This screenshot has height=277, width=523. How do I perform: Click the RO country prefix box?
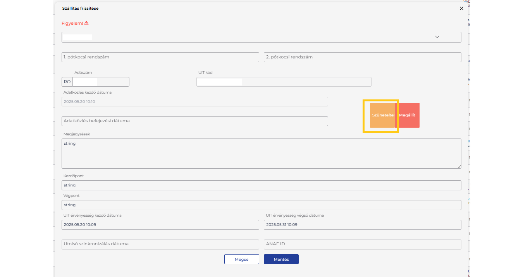[67, 82]
